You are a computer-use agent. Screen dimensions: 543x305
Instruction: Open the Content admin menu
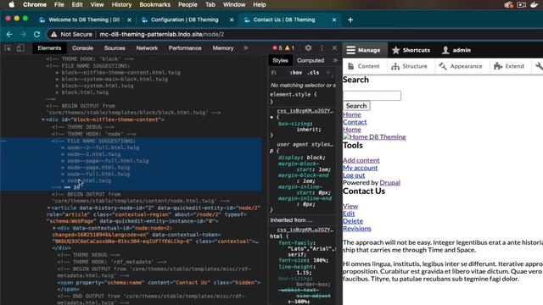[x=364, y=66]
